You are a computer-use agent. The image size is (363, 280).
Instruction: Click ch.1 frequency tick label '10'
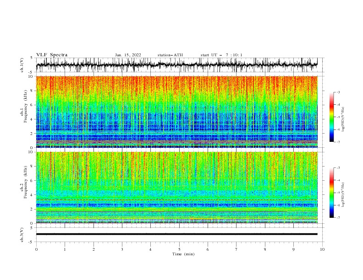coord(31,76)
